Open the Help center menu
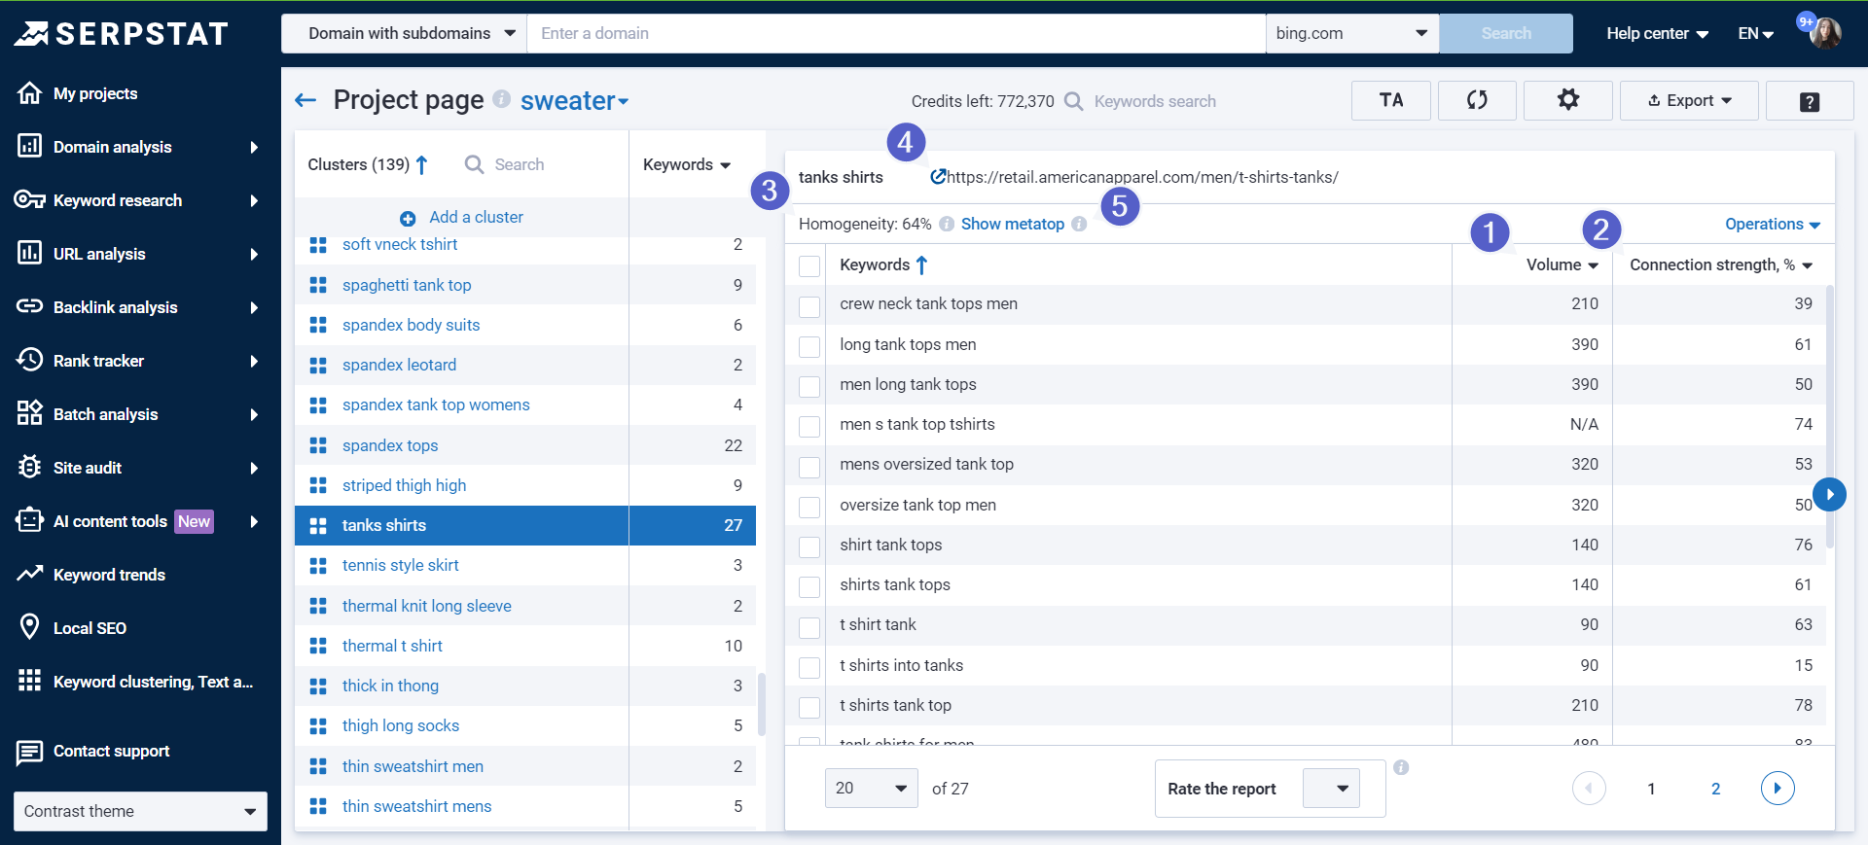The image size is (1868, 845). 1657,33
